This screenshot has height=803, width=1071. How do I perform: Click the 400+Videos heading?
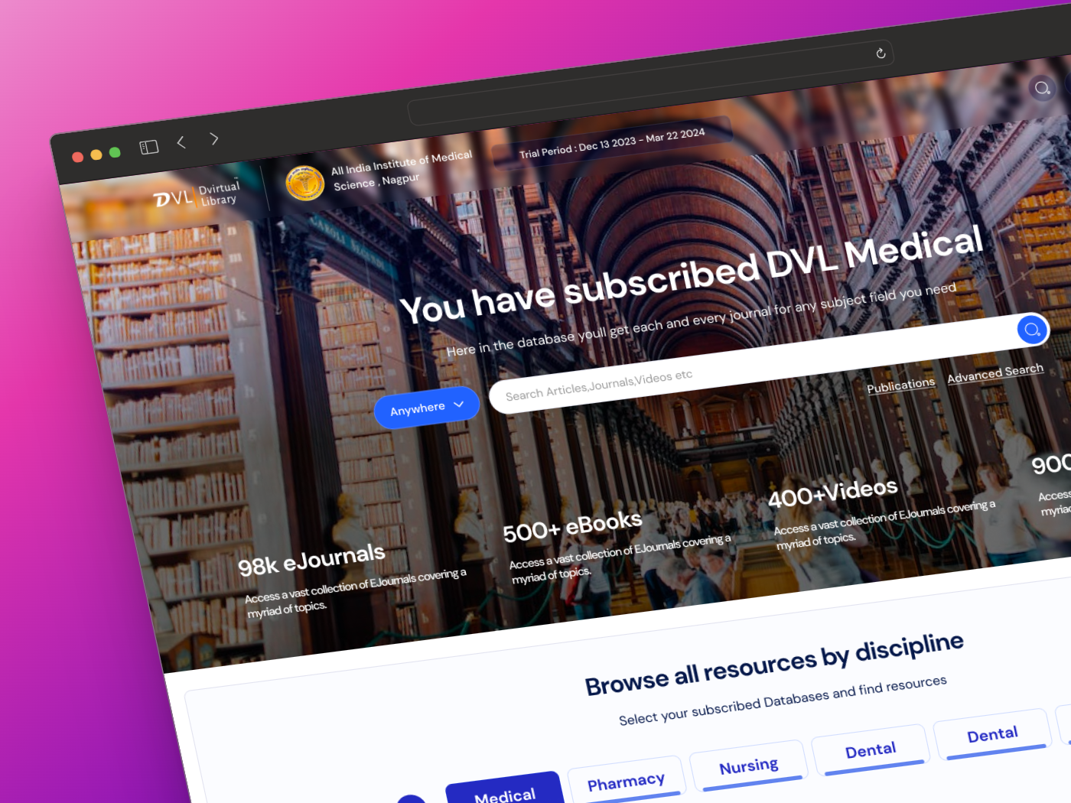(832, 493)
